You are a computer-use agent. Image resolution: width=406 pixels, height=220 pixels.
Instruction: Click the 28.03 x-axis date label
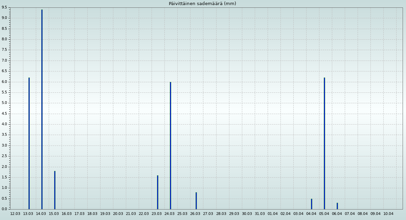(221, 214)
